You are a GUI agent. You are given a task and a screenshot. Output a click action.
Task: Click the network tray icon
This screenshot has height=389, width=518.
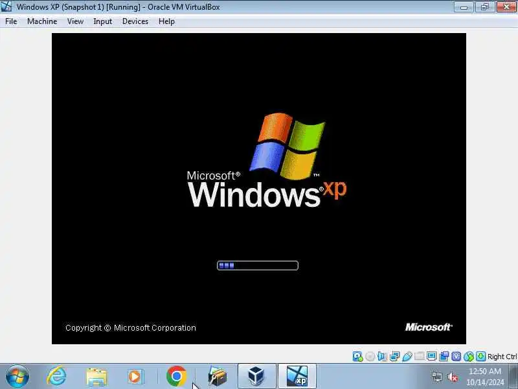tap(436, 377)
